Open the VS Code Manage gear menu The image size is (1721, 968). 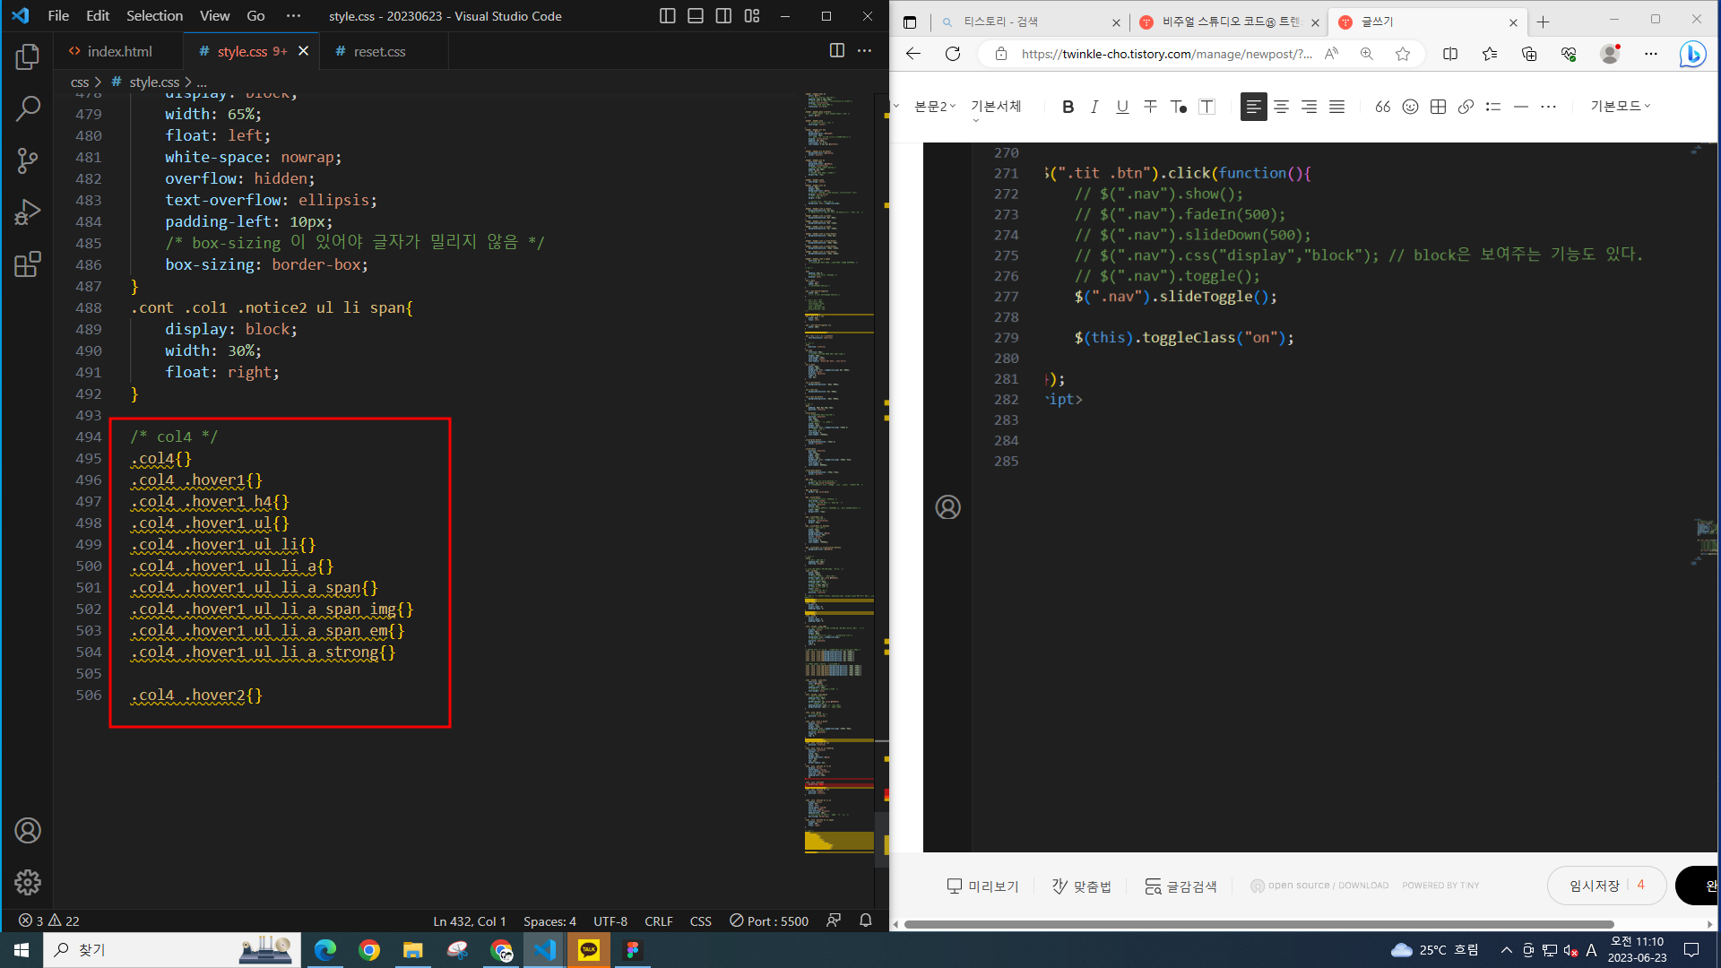pyautogui.click(x=28, y=883)
